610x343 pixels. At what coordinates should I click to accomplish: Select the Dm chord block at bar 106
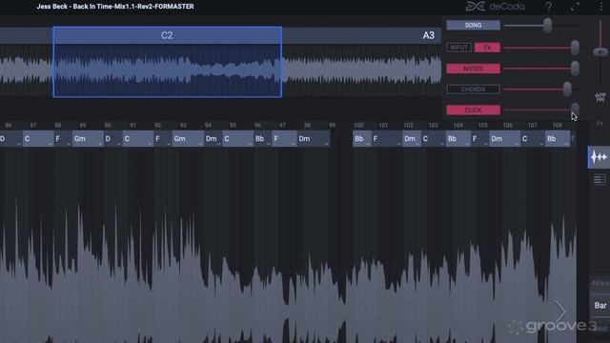tap(504, 139)
